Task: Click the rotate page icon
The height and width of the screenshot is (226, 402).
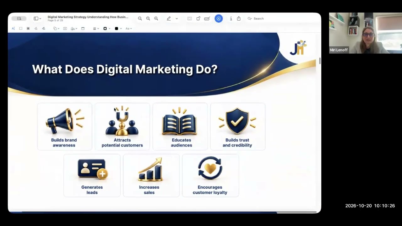Action: pos(198,19)
